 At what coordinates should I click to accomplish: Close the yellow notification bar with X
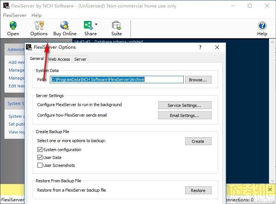click(270, 189)
